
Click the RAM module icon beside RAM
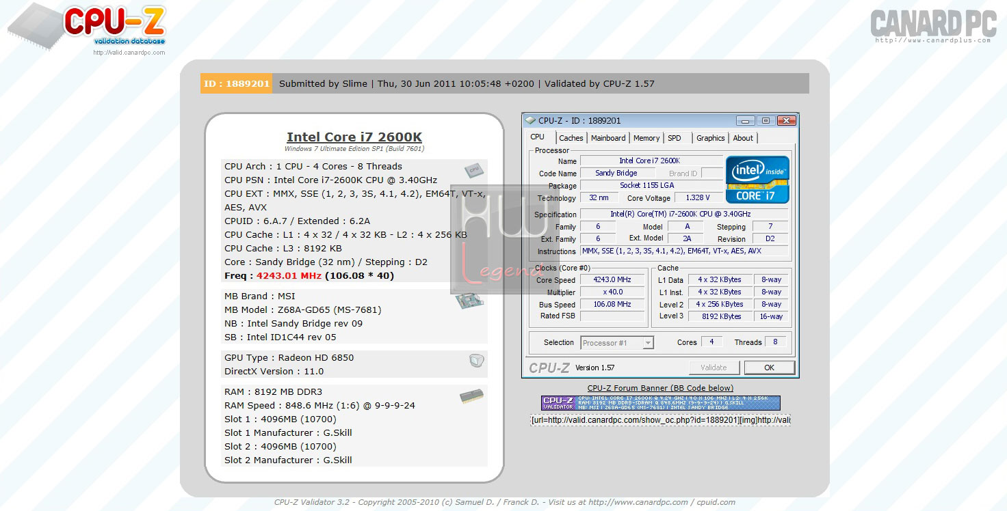pyautogui.click(x=471, y=396)
